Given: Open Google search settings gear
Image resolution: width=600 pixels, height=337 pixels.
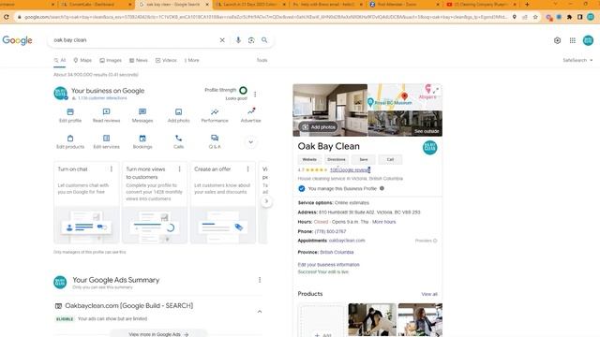Looking at the screenshot, I should click(557, 40).
